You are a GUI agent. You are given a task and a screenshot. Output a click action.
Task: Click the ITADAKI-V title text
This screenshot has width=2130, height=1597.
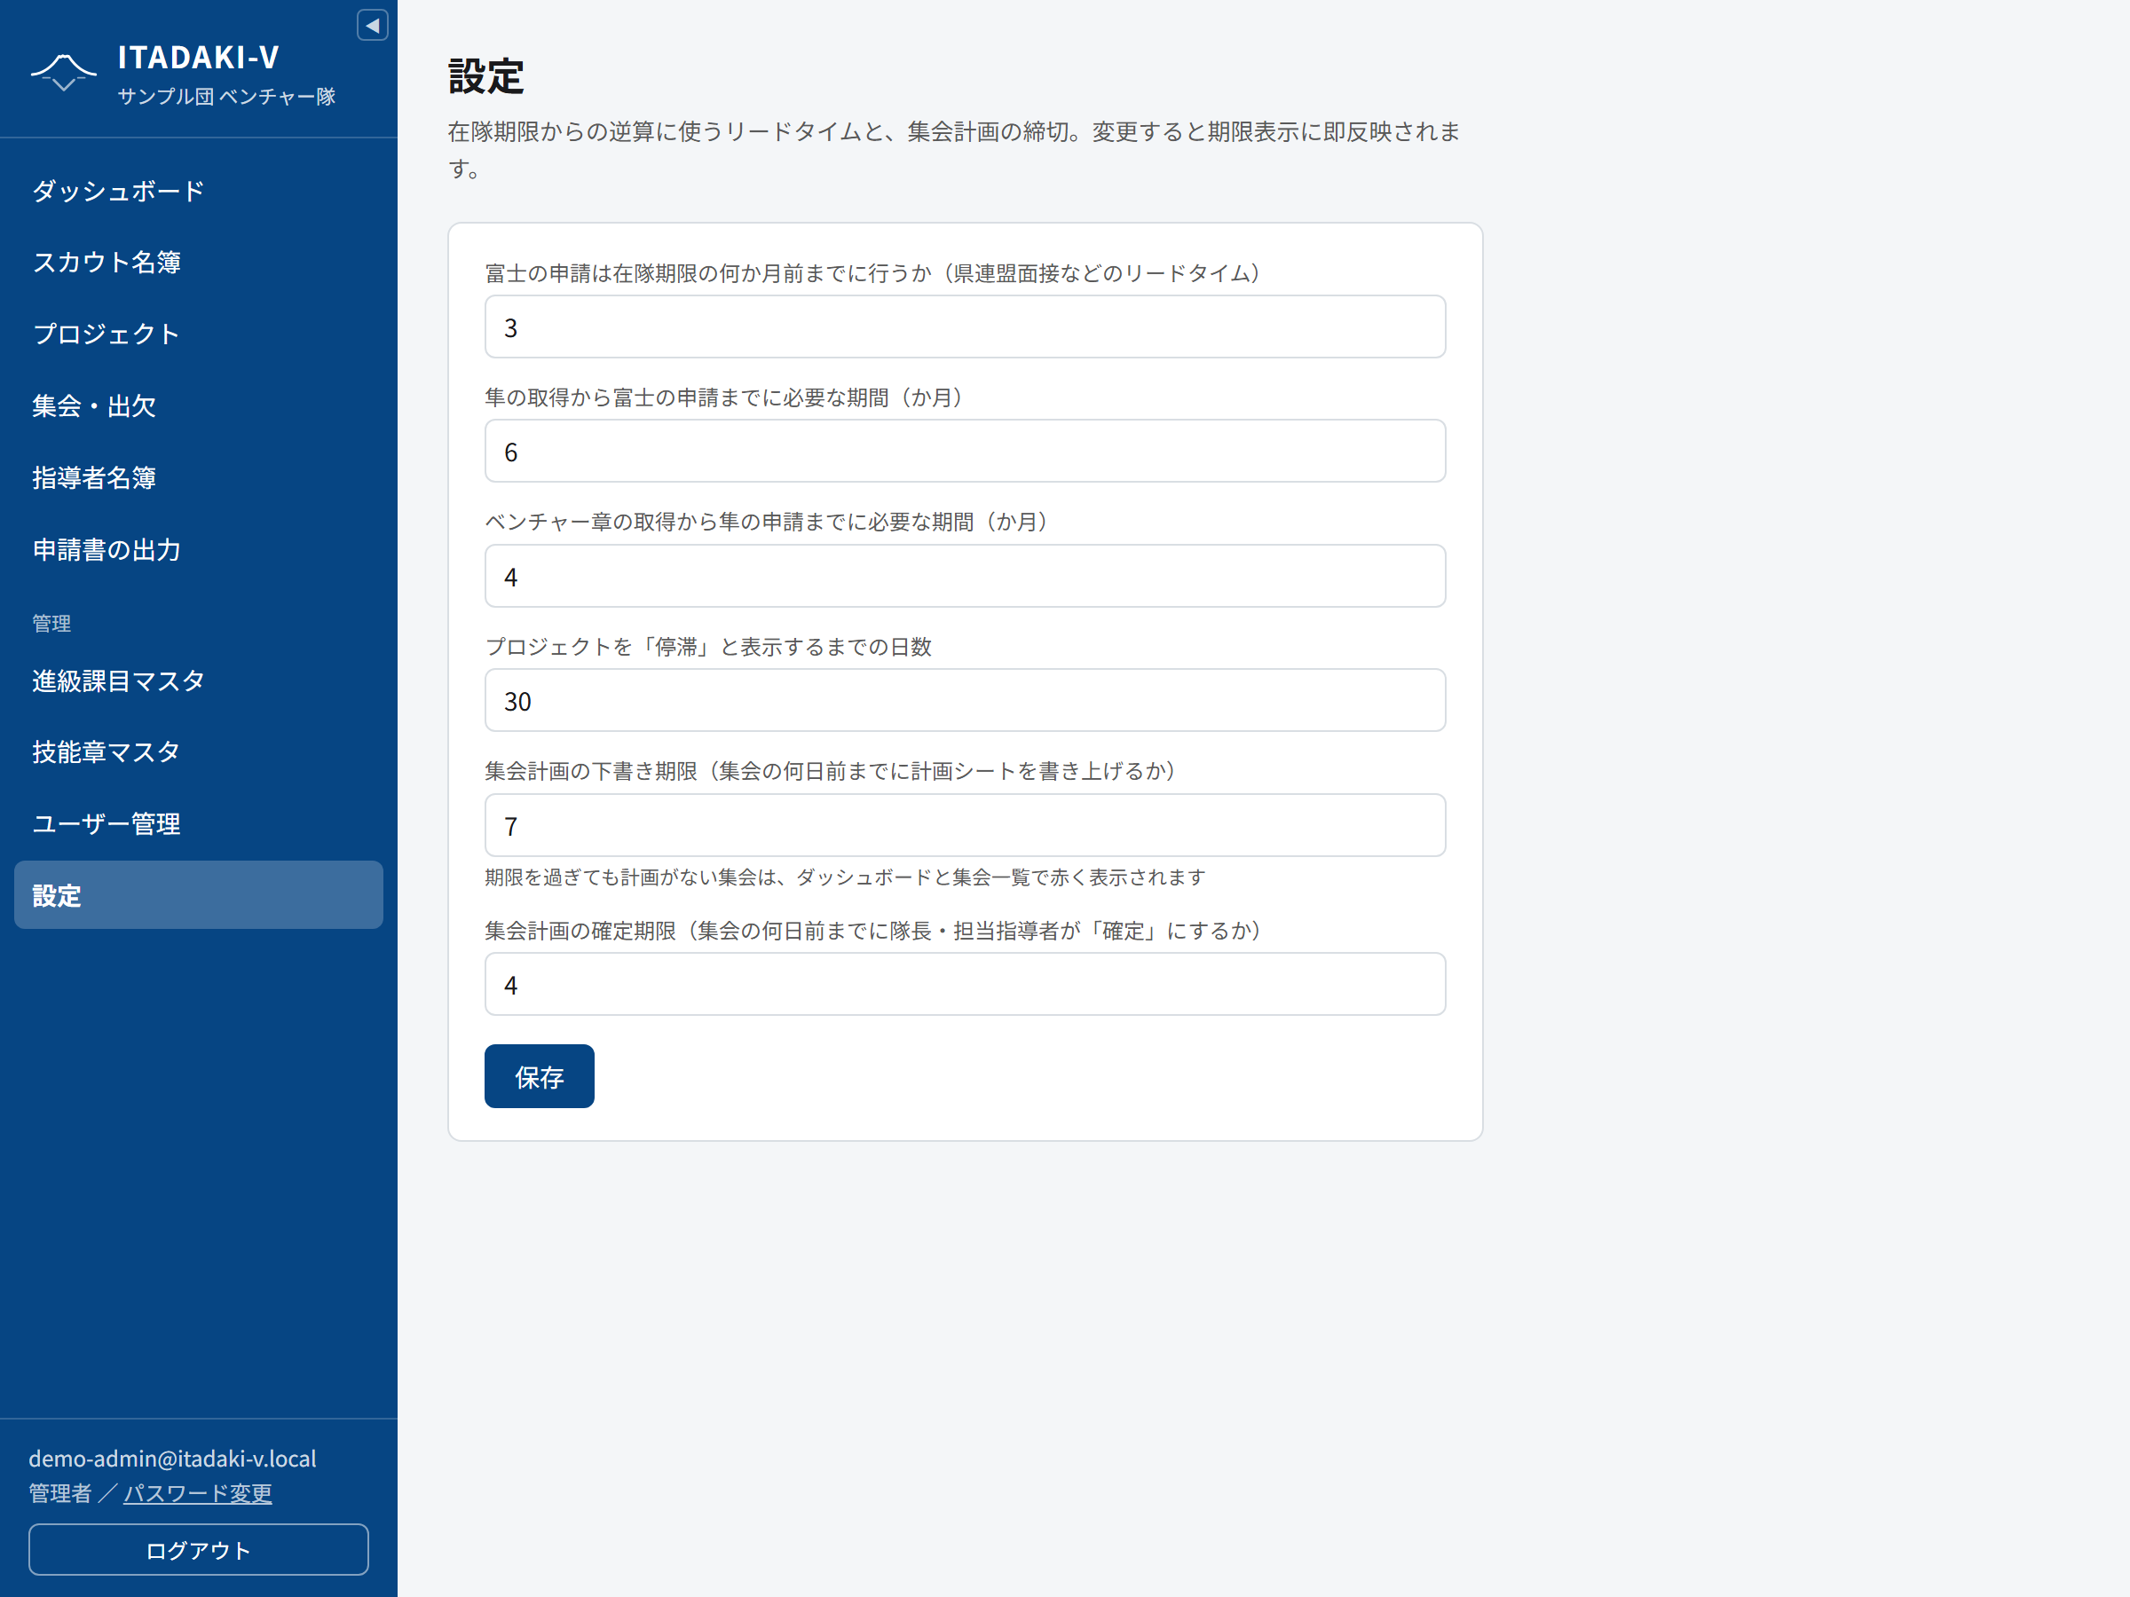click(x=199, y=58)
